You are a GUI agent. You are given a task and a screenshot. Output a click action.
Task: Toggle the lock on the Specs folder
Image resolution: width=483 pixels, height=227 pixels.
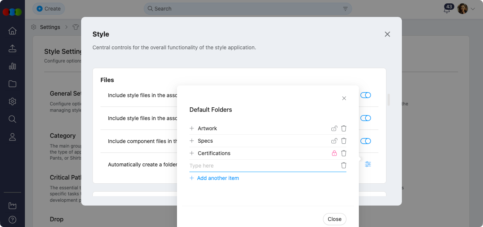click(x=334, y=141)
